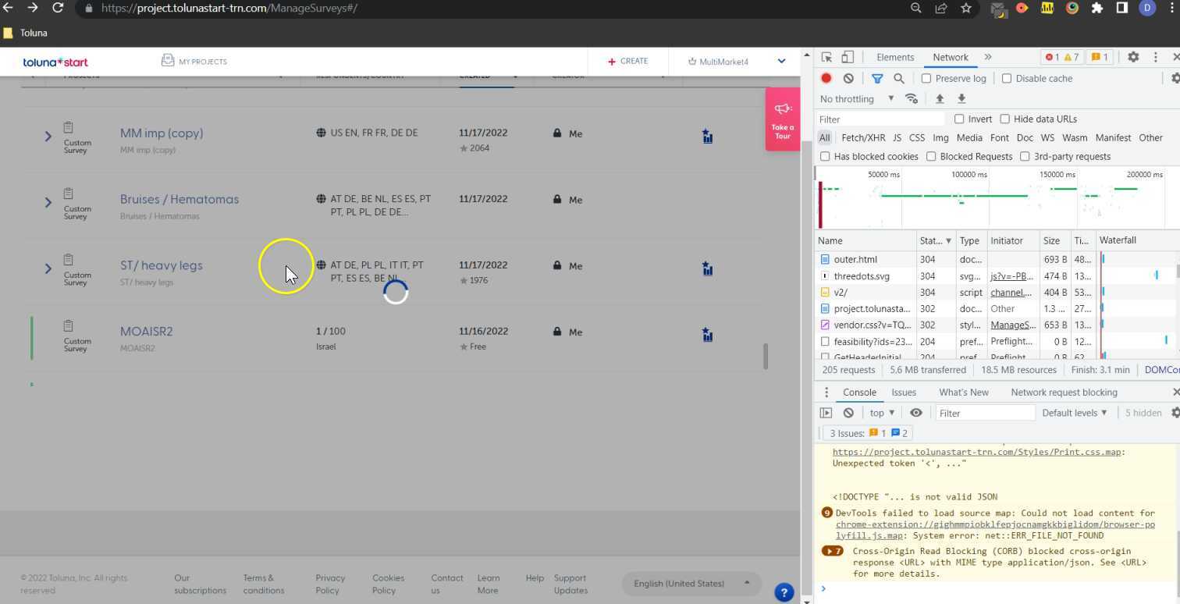Toggle the device toolbar emulation icon
The width and height of the screenshot is (1180, 604).
(x=848, y=57)
